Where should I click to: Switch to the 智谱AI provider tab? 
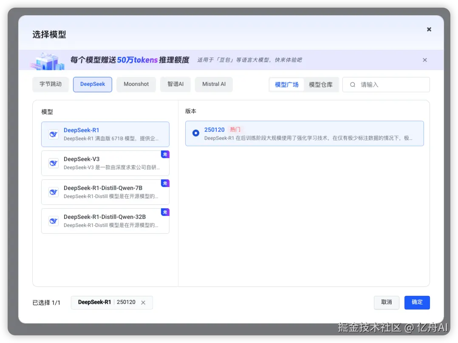[x=175, y=84]
